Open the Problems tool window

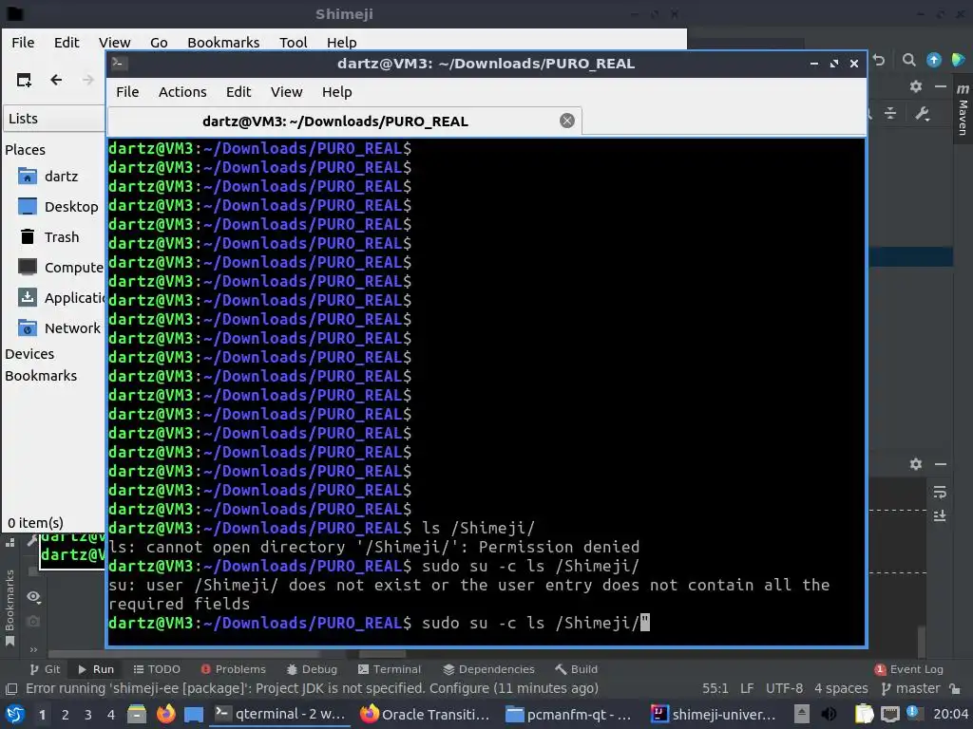click(x=234, y=669)
